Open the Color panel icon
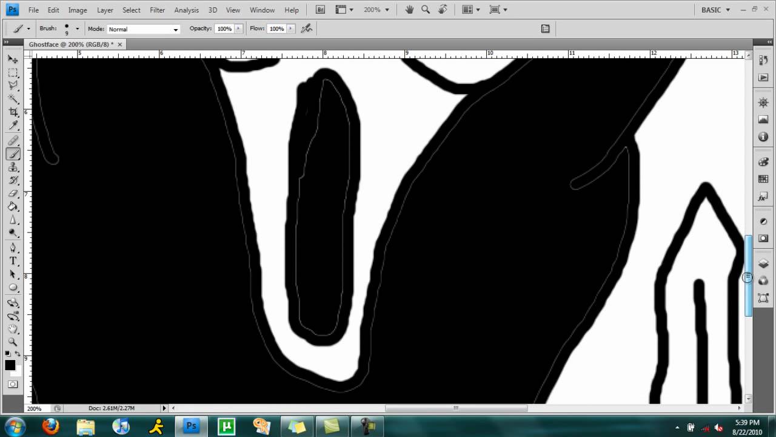The height and width of the screenshot is (437, 776). 763,162
